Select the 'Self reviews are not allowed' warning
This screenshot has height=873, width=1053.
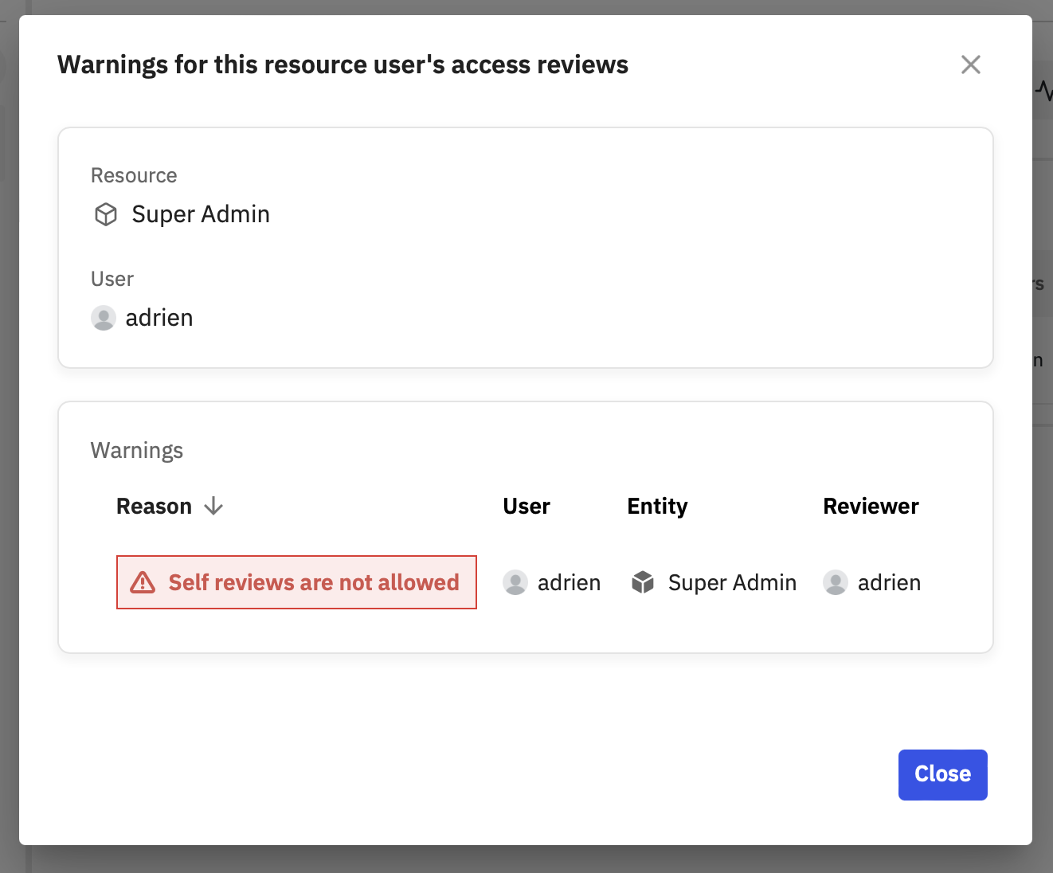pos(314,582)
